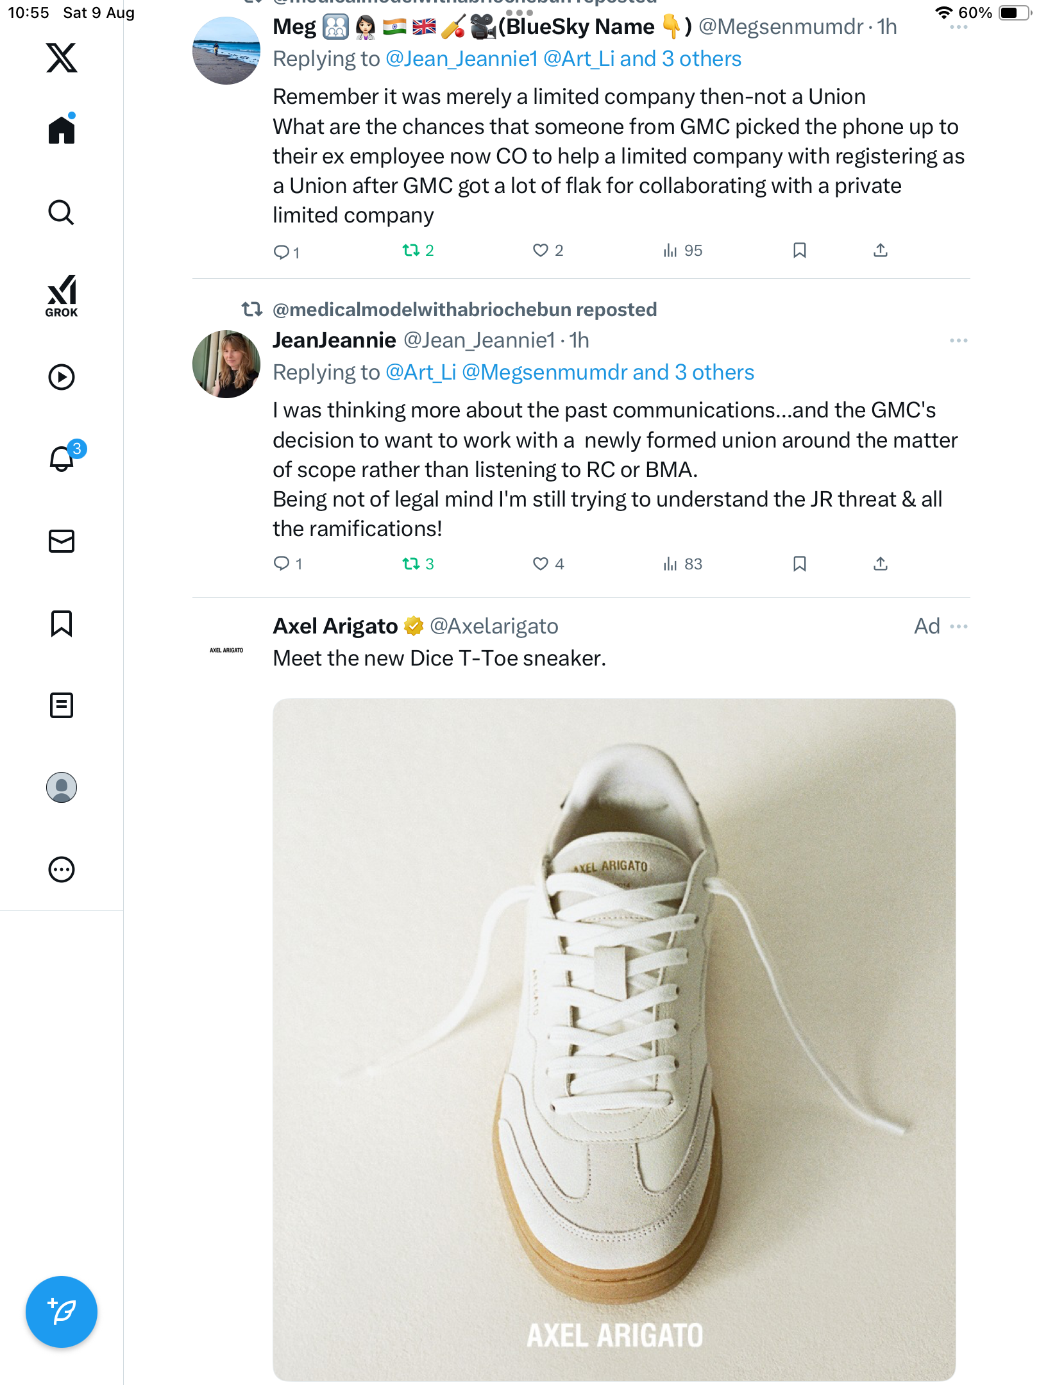The image size is (1039, 1385).
Task: Open the profile avatar in sidebar
Action: point(62,787)
